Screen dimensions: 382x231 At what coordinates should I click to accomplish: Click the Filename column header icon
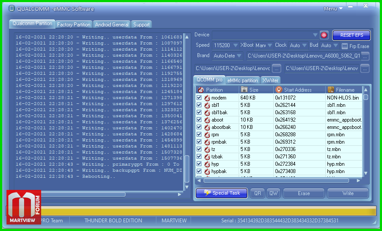(330, 90)
